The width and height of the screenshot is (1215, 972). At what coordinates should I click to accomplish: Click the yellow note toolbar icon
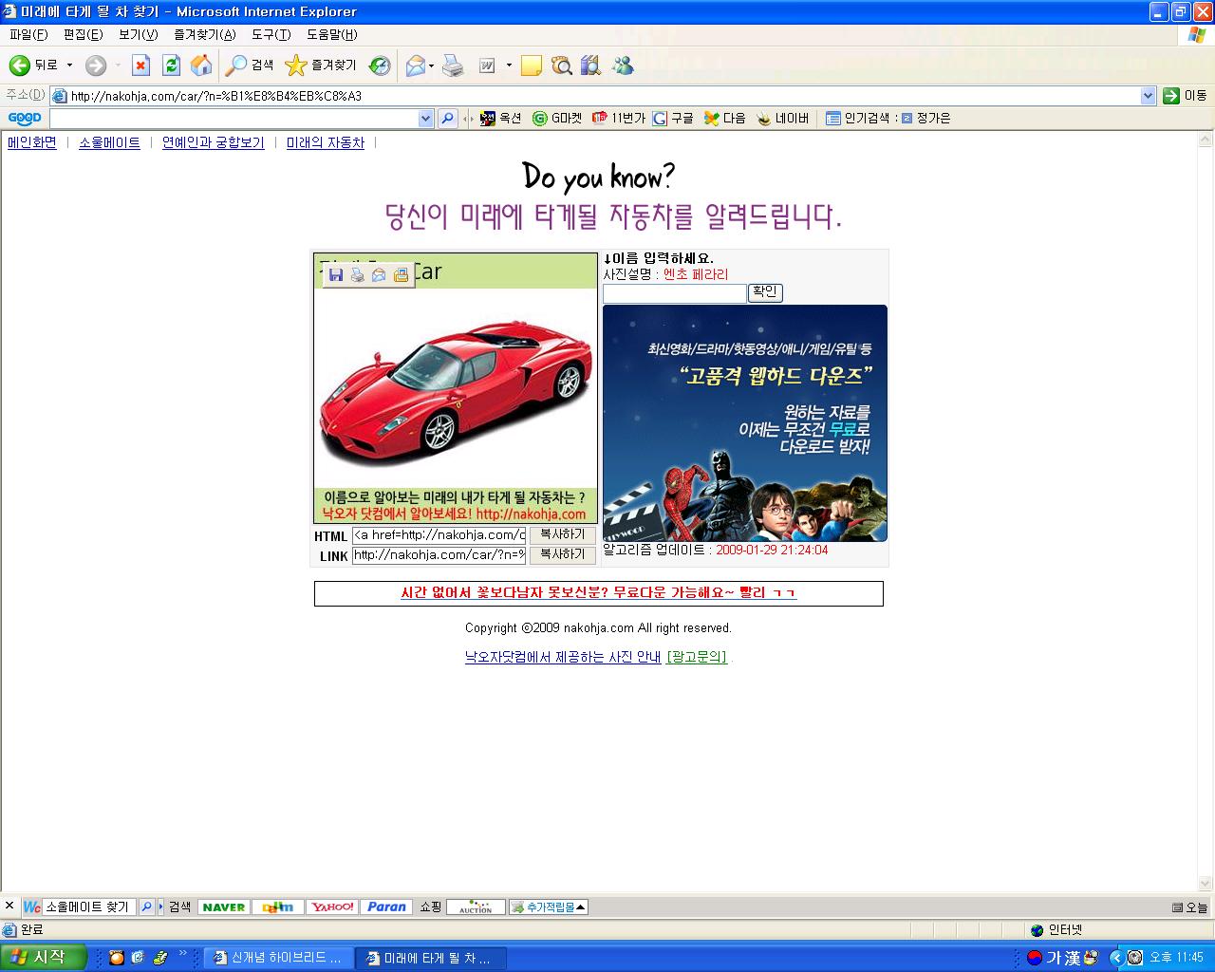pyautogui.click(x=532, y=65)
